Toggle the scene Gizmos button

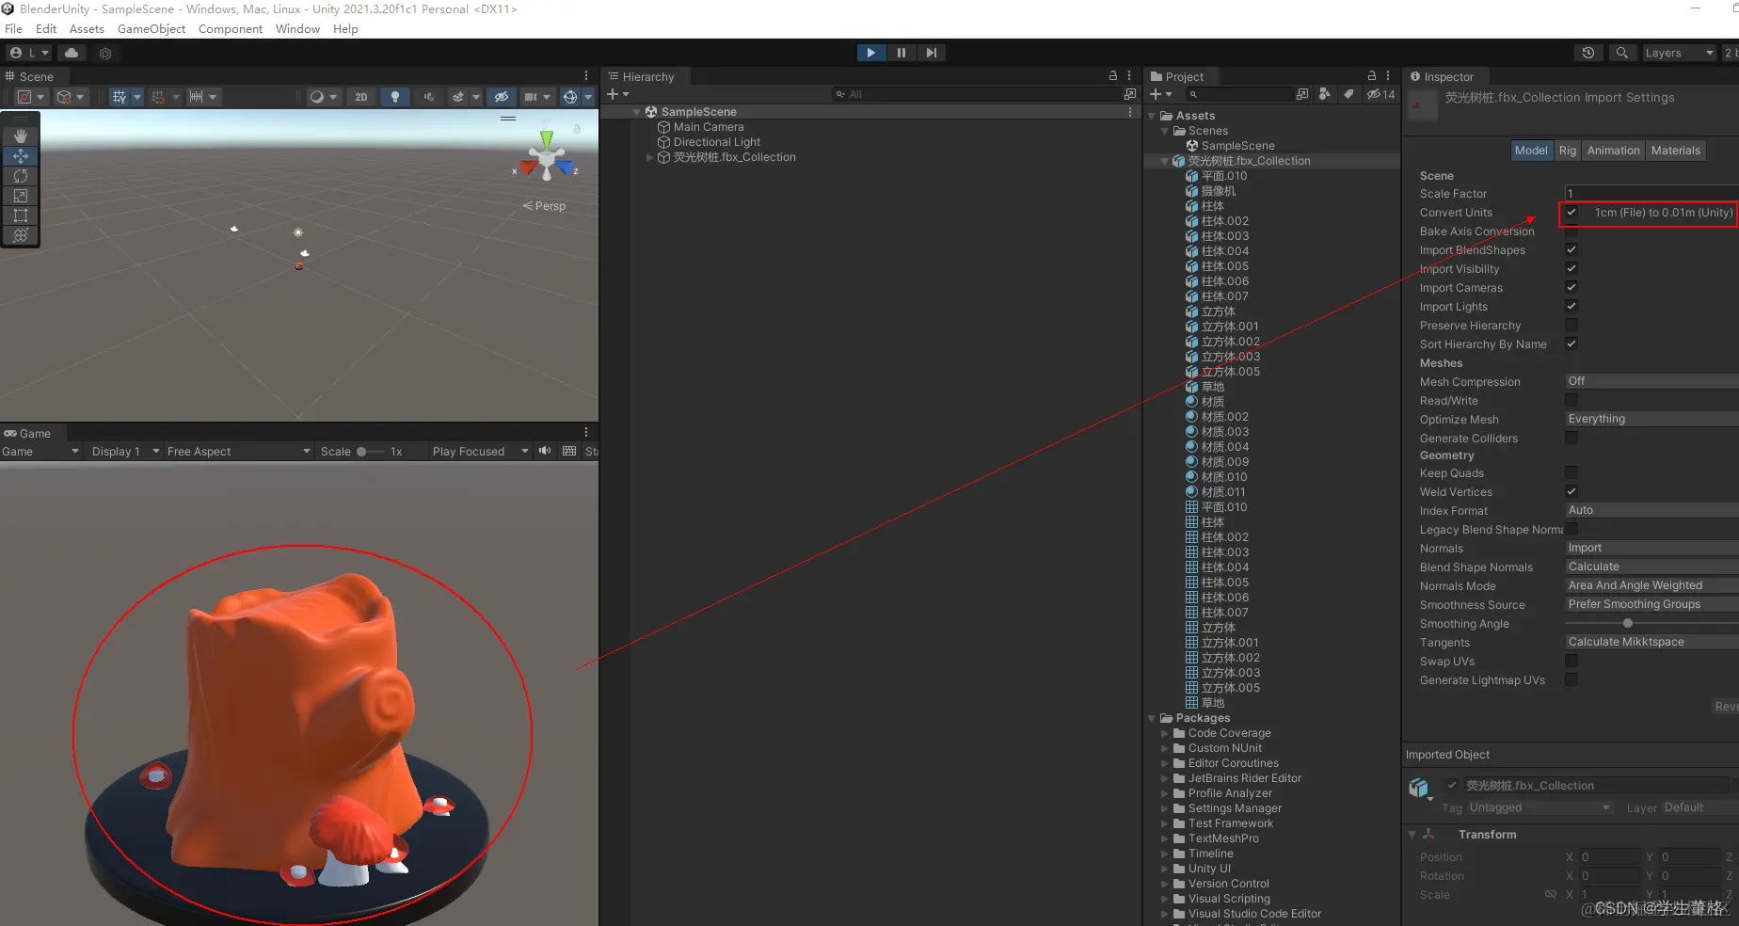(x=570, y=97)
